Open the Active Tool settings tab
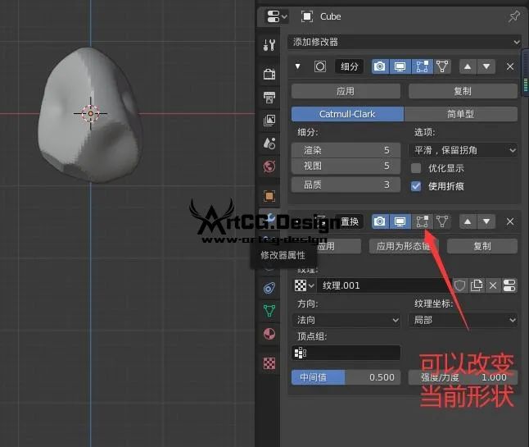 [269, 44]
